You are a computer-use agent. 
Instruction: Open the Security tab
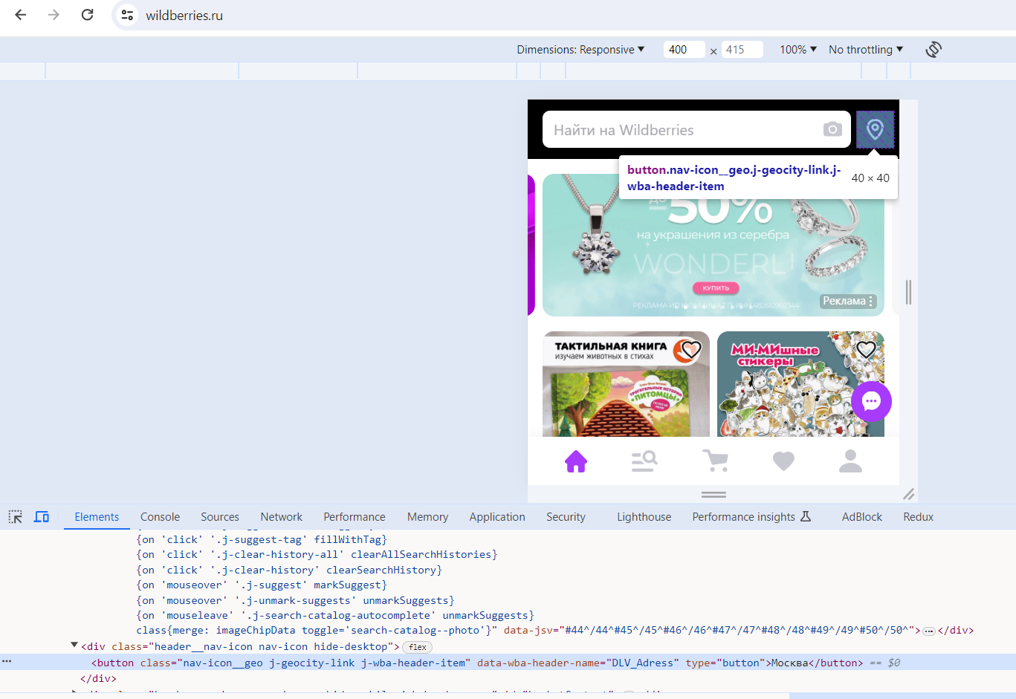pos(566,517)
